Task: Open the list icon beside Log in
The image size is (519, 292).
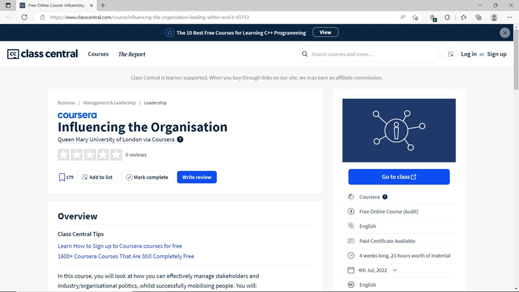Action: click(451, 54)
